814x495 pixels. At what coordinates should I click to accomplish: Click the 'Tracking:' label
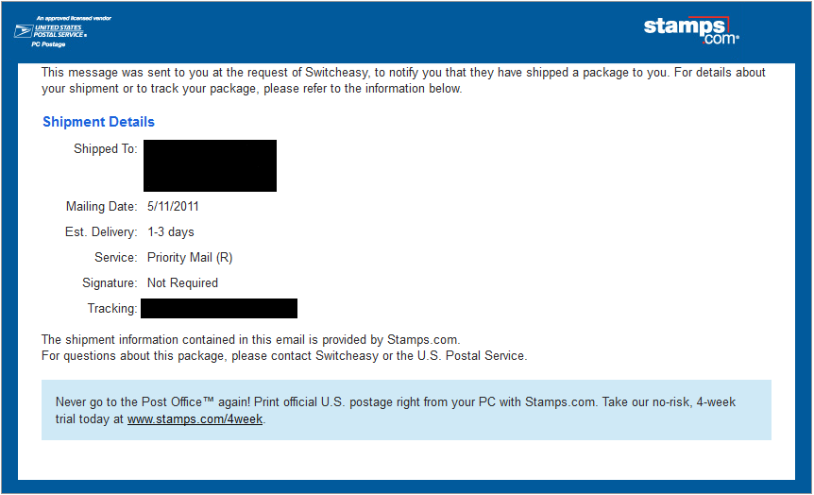tap(112, 308)
